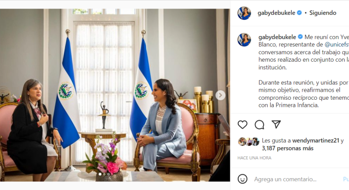
Task: View the 3,187 personas más likes list
Action: point(288,148)
